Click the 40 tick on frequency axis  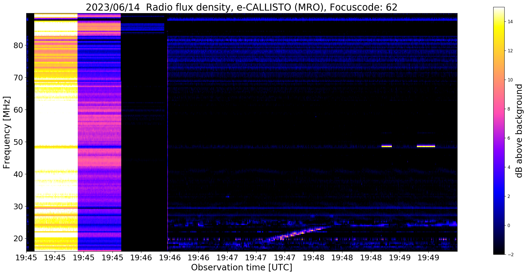coord(18,174)
